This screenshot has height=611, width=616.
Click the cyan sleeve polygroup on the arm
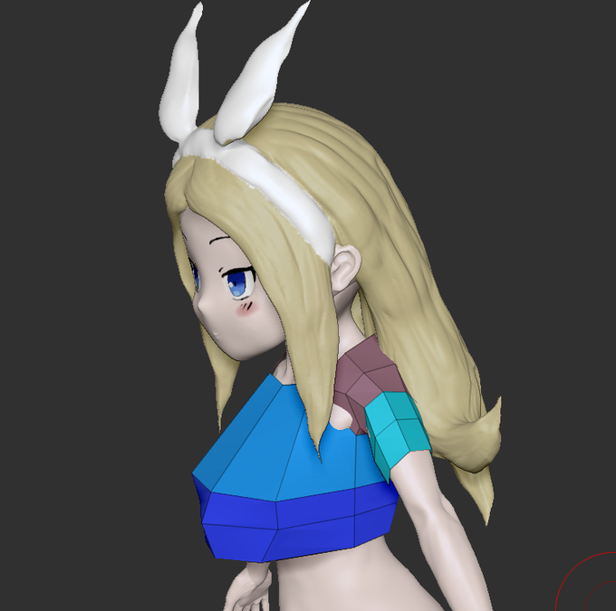coord(397,433)
